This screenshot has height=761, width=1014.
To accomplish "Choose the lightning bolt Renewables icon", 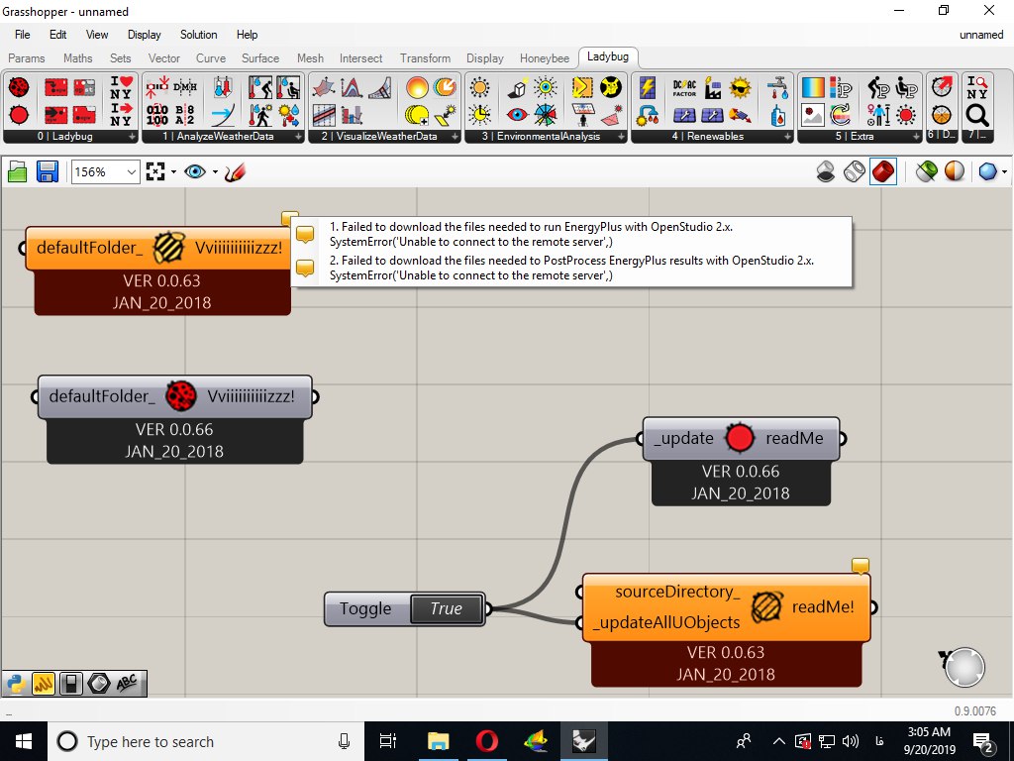I will click(x=648, y=88).
